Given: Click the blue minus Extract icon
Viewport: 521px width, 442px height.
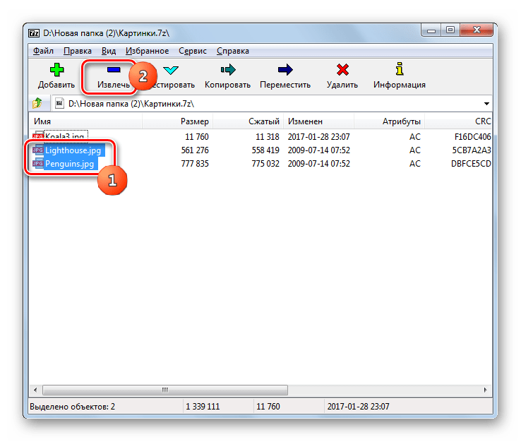Looking at the screenshot, I should click(114, 70).
